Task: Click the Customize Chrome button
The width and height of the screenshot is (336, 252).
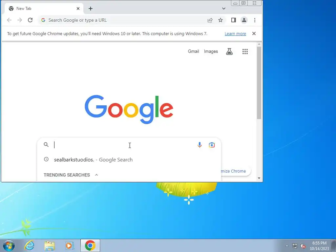Action: point(236,171)
